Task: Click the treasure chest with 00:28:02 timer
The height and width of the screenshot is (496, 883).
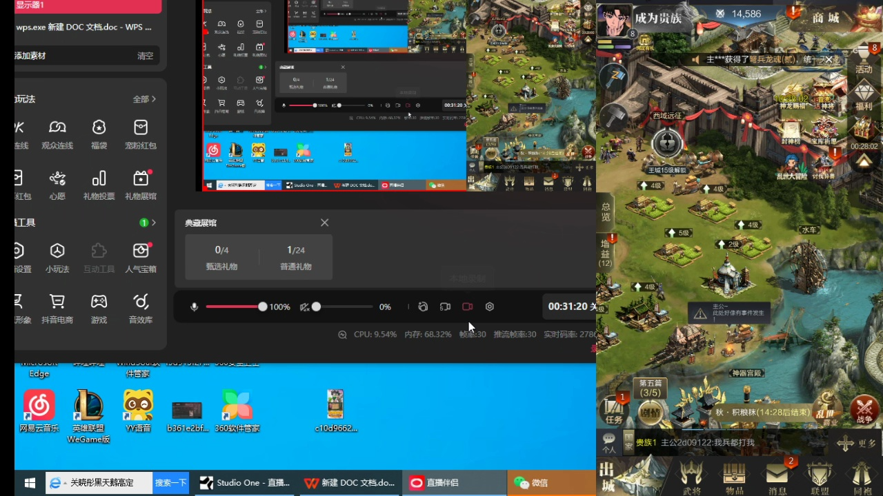Action: click(x=864, y=134)
